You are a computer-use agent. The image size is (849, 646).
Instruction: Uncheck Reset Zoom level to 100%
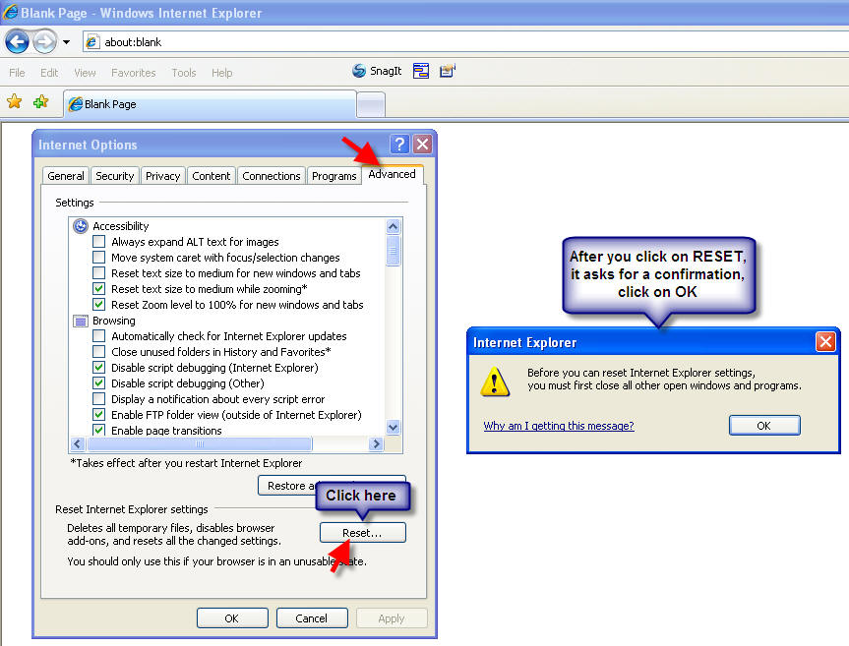pos(98,304)
